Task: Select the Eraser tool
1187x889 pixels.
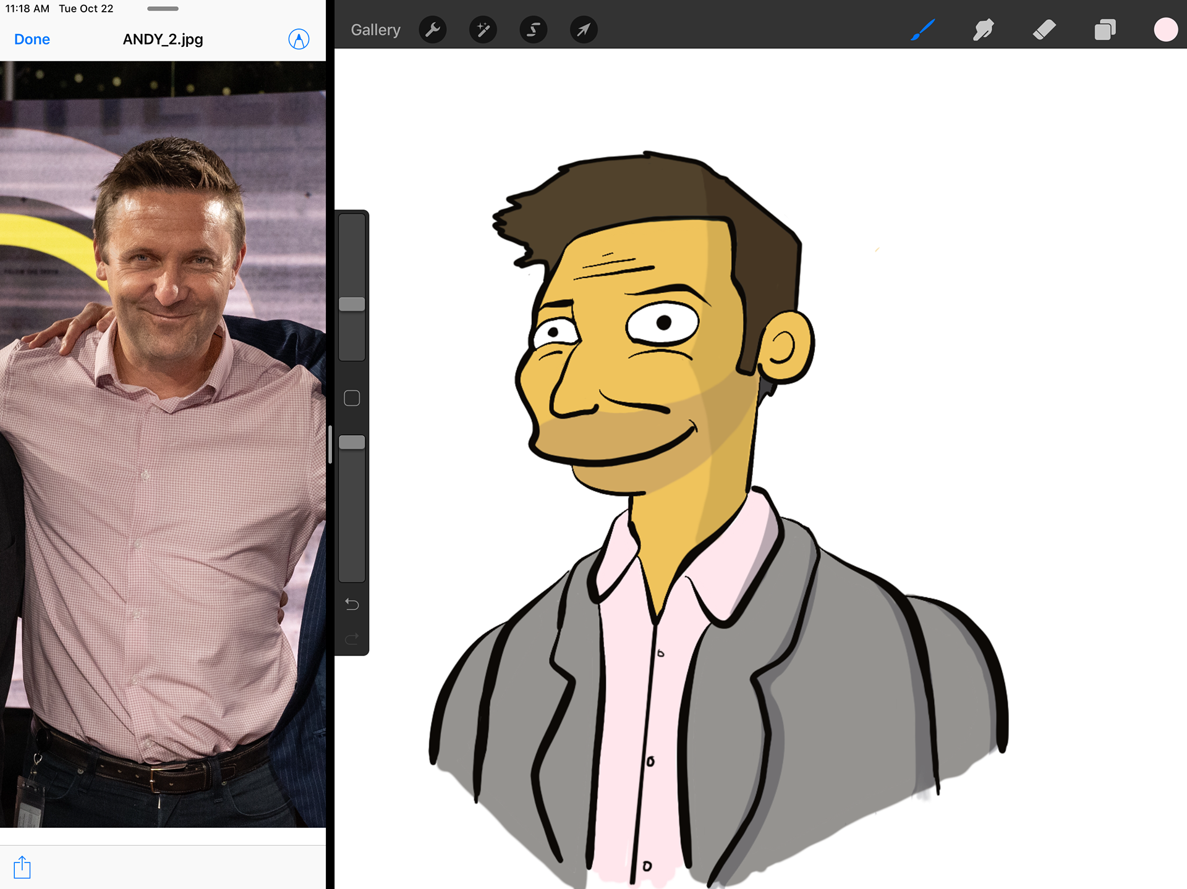Action: click(1044, 30)
